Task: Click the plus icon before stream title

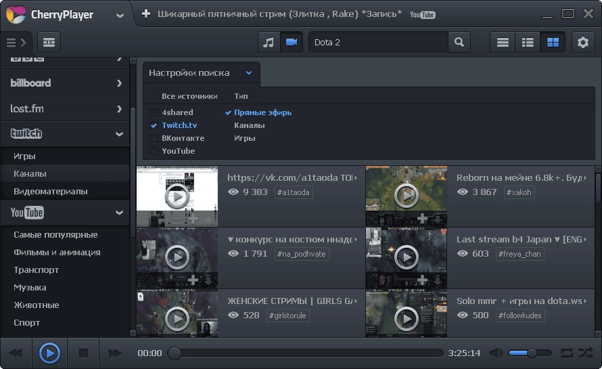Action: (145, 14)
